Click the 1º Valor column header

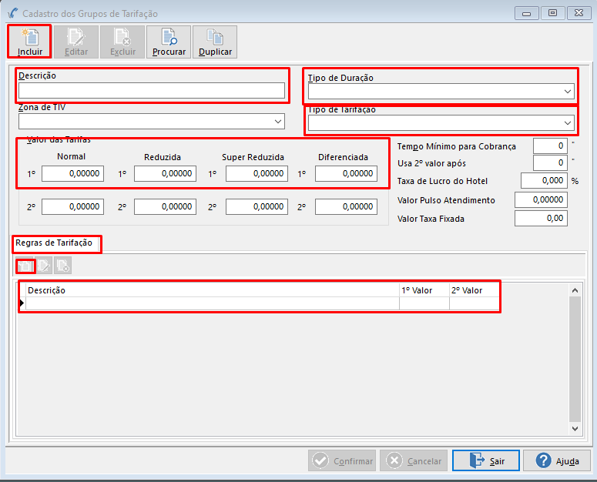point(424,290)
